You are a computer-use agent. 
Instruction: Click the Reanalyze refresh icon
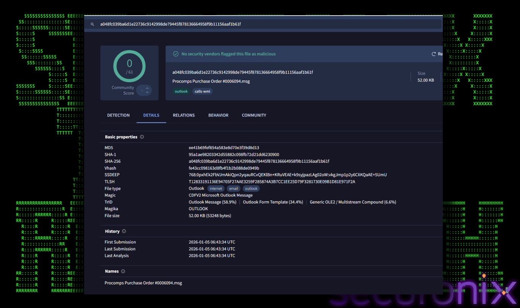(433, 54)
